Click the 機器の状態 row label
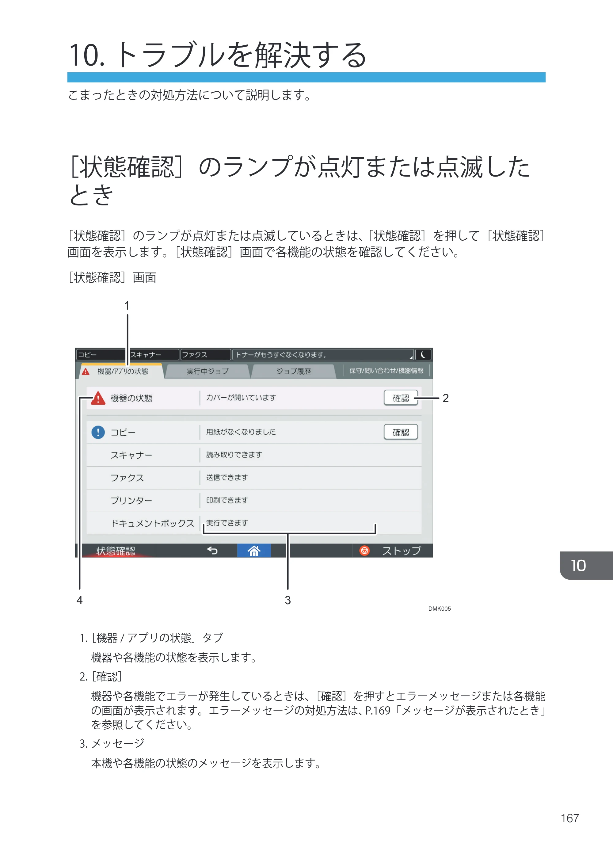Image resolution: width=613 pixels, height=866 pixels. click(131, 398)
